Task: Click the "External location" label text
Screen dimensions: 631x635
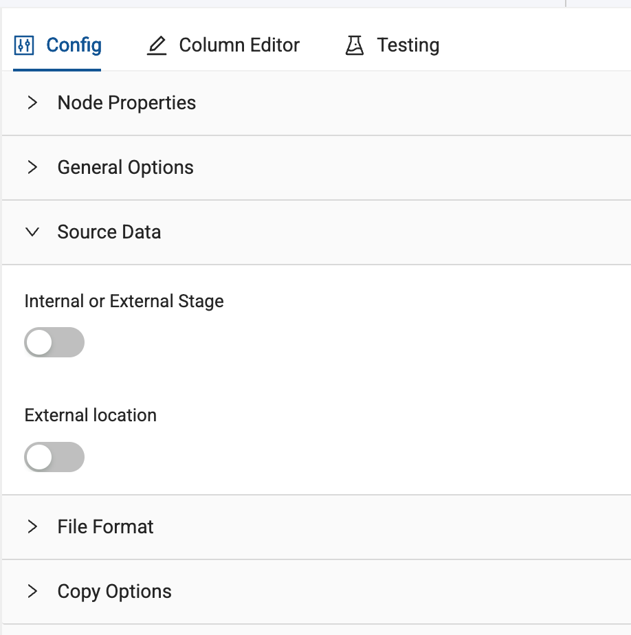Action: (90, 416)
